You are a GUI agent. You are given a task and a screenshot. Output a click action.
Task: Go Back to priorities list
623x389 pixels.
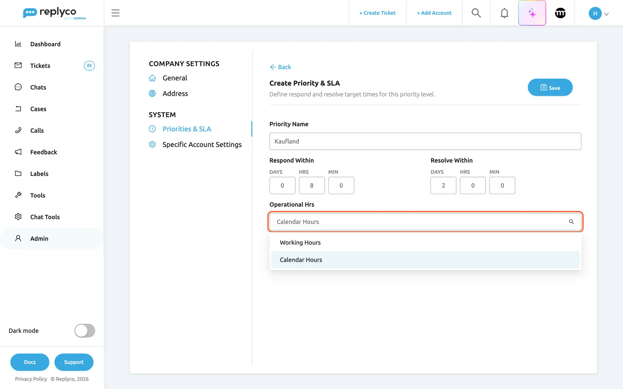[x=280, y=67]
